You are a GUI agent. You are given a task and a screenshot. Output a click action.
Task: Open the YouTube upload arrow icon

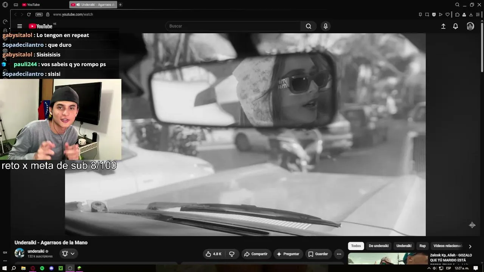pyautogui.click(x=443, y=26)
